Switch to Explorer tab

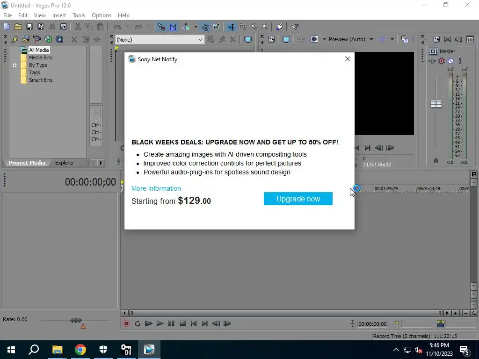click(65, 163)
